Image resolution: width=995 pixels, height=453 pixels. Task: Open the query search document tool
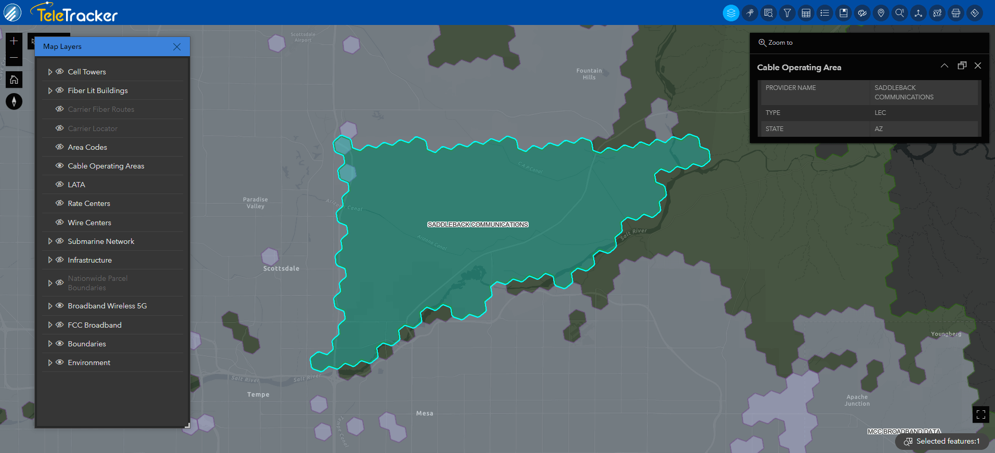(769, 13)
